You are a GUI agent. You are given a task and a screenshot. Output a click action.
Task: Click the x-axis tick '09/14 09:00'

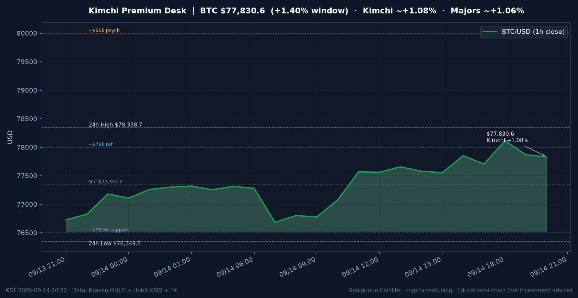pyautogui.click(x=298, y=267)
